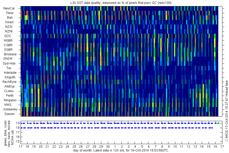Select the NewCal region label
Screen dimensions: 229x153
tap(9, 8)
